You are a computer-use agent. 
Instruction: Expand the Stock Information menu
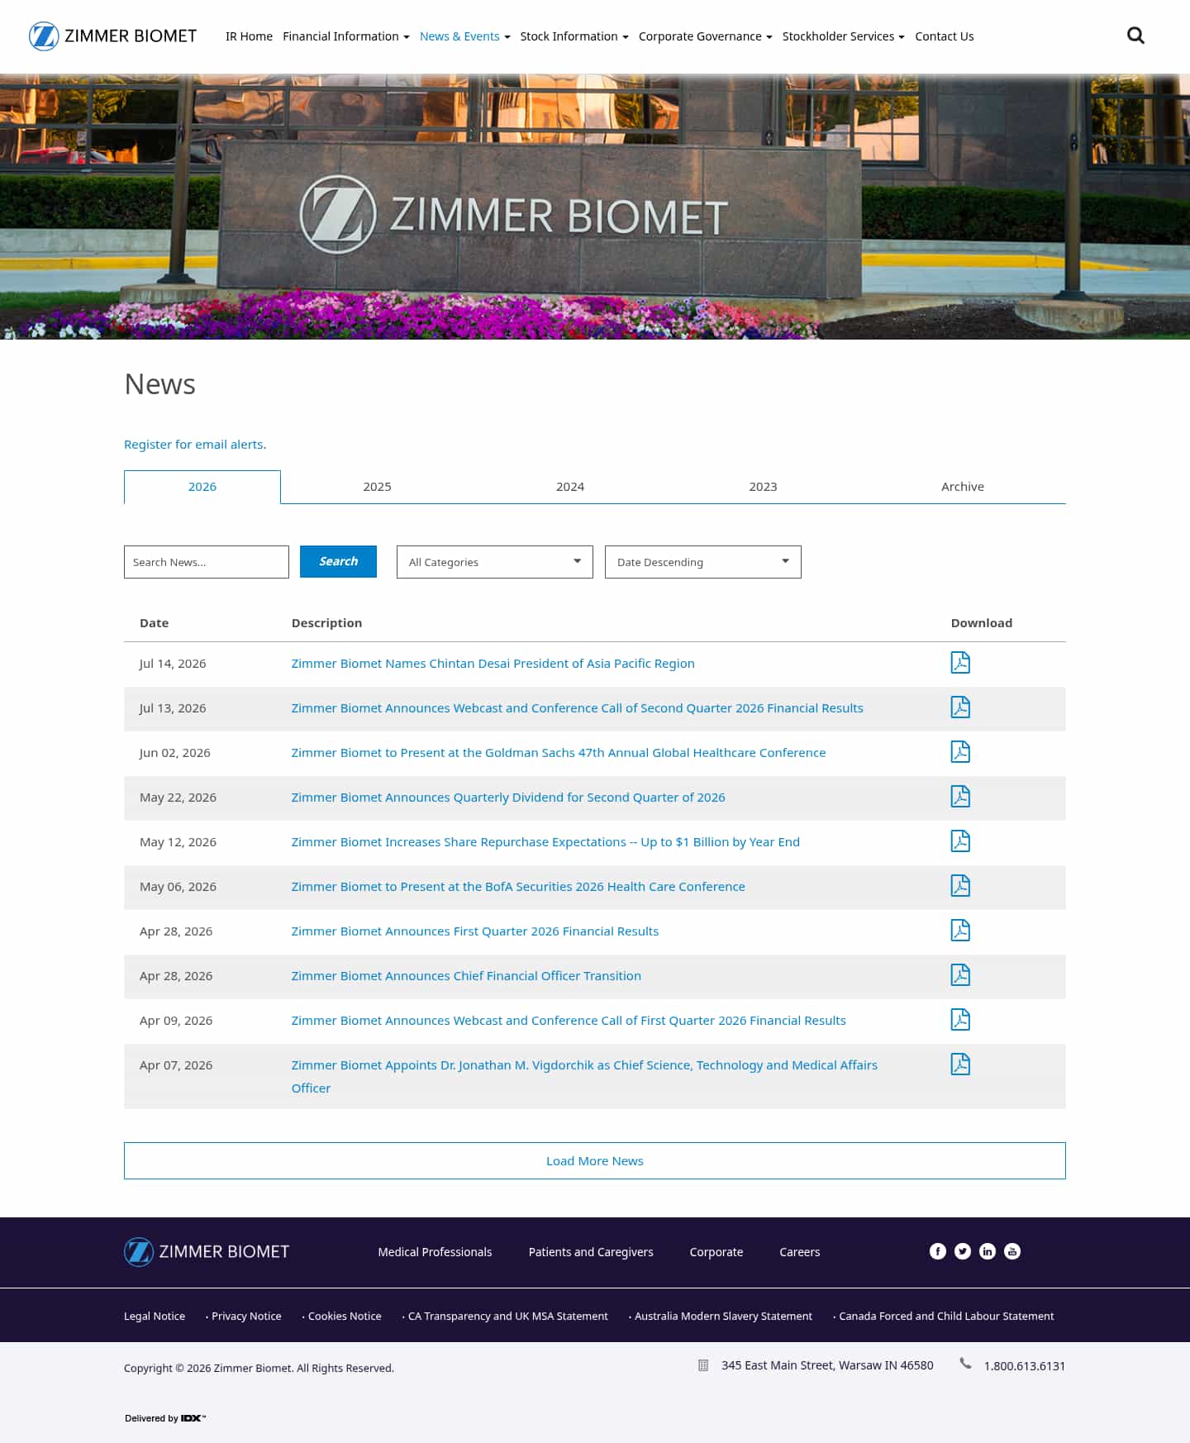click(574, 36)
